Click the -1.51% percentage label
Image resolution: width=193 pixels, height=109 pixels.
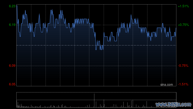pos(183,84)
